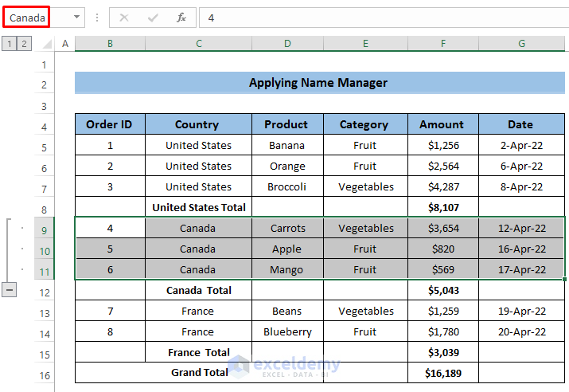This screenshot has width=569, height=392.
Task: Click the Carrots product cell
Action: tap(287, 228)
